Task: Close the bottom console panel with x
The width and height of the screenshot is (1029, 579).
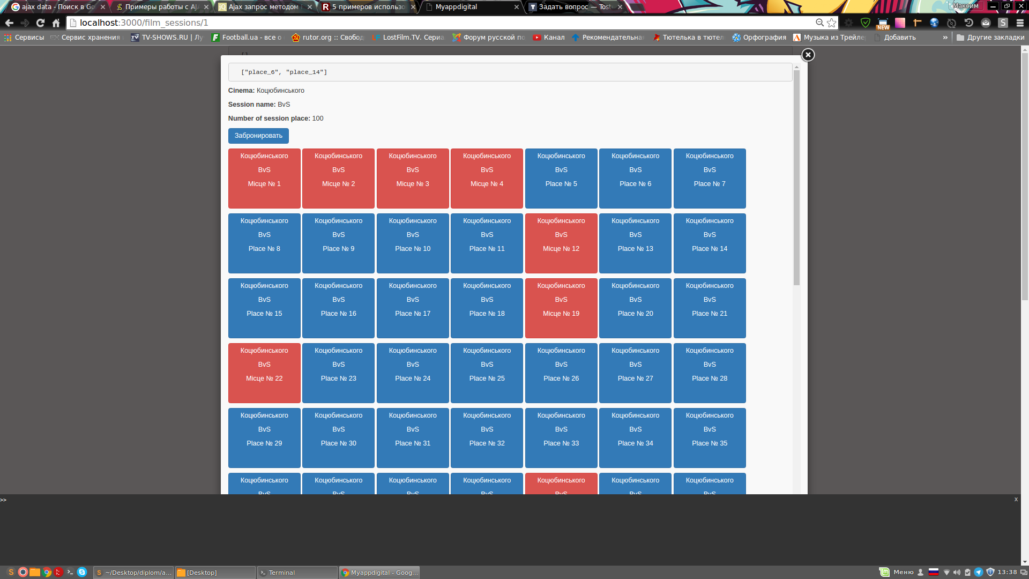Action: 1016,499
